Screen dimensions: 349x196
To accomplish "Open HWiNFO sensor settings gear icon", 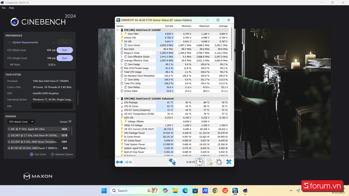I will pyautogui.click(x=219, y=162).
